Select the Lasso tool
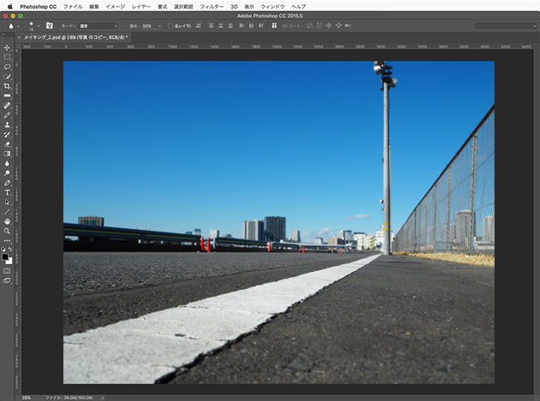540x401 pixels. (x=7, y=67)
